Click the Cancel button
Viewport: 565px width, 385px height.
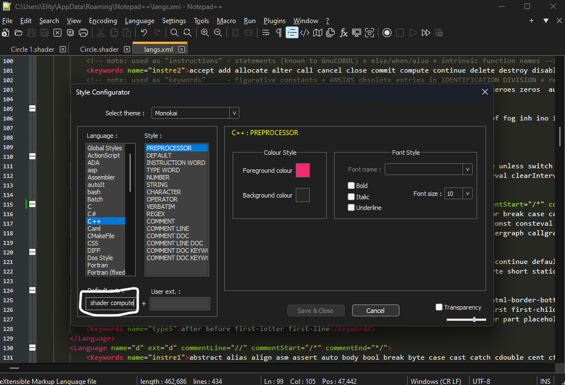[376, 311]
